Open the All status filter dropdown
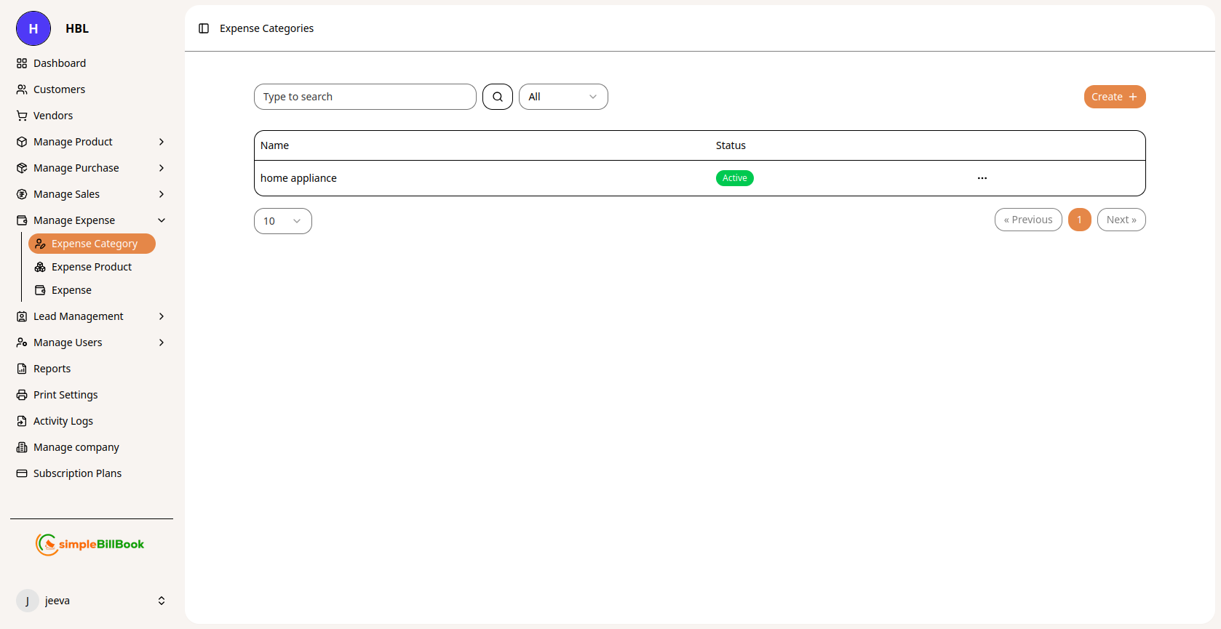Viewport: 1221px width, 629px height. pos(562,97)
